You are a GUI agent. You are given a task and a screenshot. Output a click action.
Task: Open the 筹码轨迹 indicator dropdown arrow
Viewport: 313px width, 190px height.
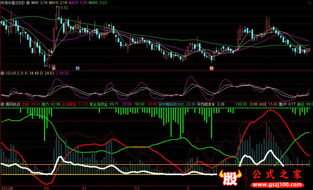pos(2,104)
